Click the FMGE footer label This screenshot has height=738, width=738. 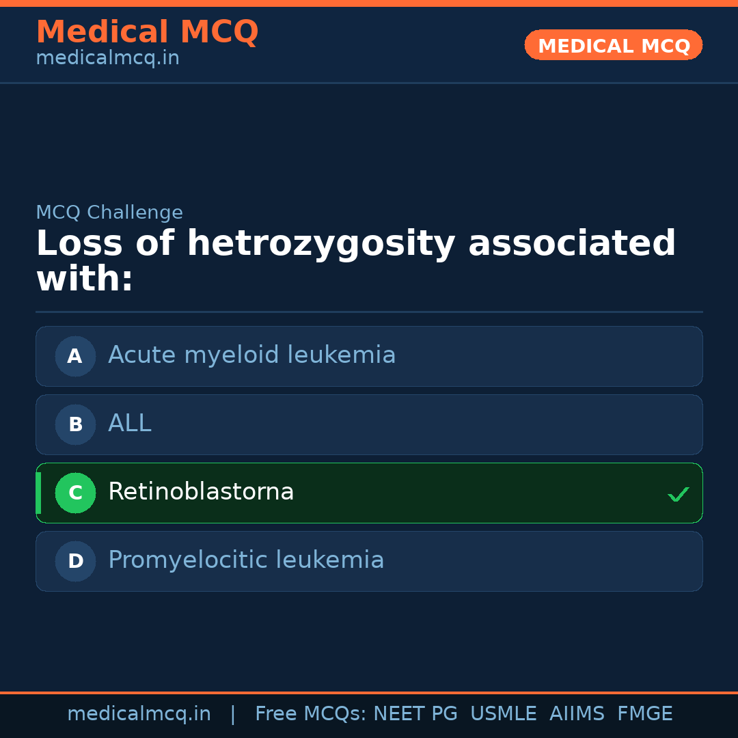644,714
